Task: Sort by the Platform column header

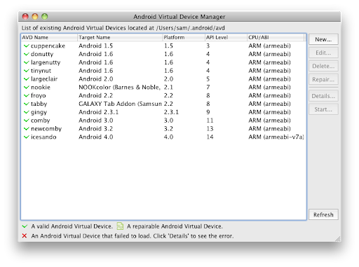Action: 184,37
